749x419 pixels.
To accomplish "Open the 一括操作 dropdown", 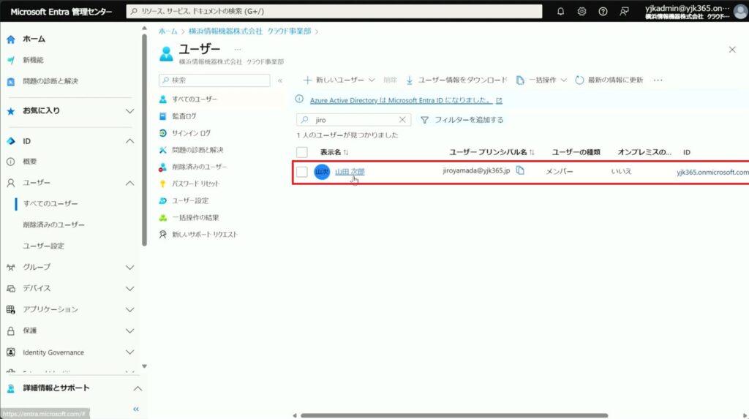I will [x=541, y=80].
